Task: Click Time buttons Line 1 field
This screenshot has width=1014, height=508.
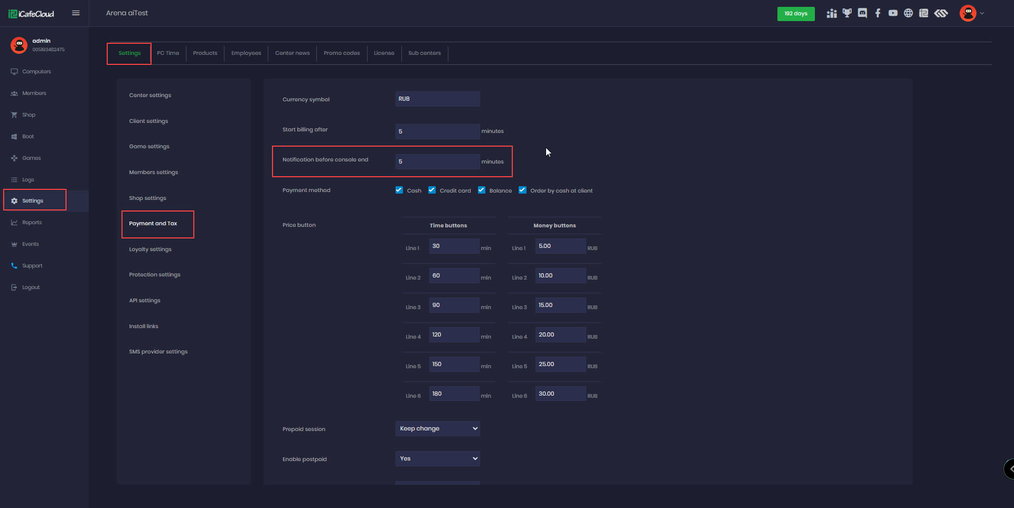Action: [x=454, y=246]
